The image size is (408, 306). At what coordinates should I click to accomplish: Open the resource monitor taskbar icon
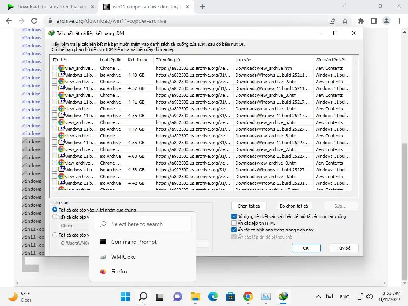coord(266,296)
